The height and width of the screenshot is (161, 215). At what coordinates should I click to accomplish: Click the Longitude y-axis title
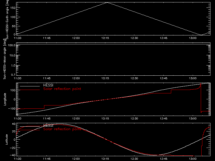pyautogui.click(x=5, y=99)
